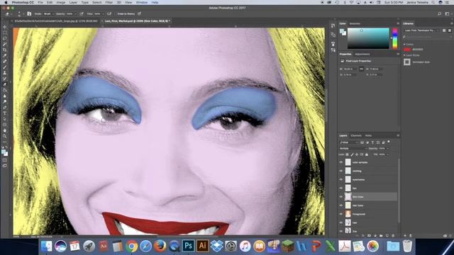The image size is (454, 255).
Task: Select the Move tool
Action: (x=5, y=27)
